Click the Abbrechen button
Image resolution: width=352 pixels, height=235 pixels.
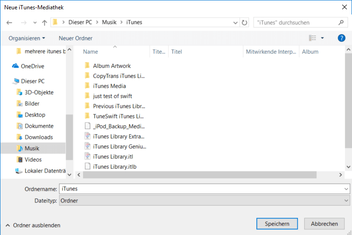pos(324,223)
